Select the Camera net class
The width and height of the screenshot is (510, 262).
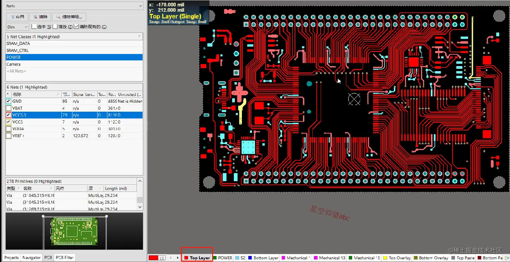74,64
